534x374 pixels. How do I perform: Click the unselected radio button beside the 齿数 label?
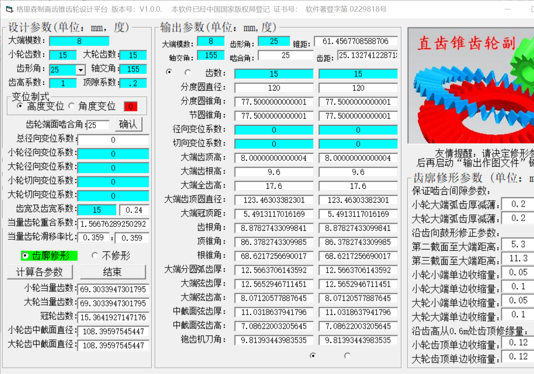188,72
